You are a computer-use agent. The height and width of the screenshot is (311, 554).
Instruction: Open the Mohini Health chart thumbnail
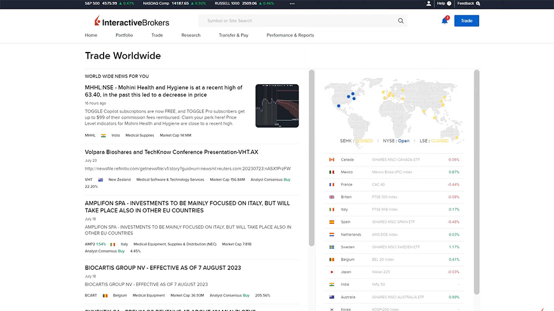click(277, 105)
